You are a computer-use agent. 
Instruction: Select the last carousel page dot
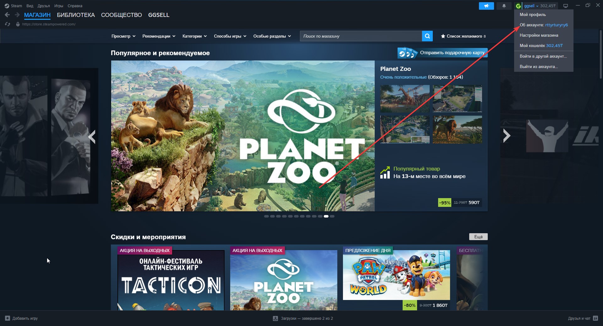pyautogui.click(x=332, y=216)
